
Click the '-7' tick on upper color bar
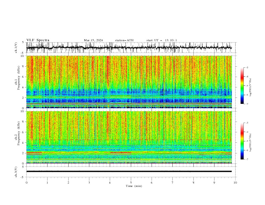[247, 104]
